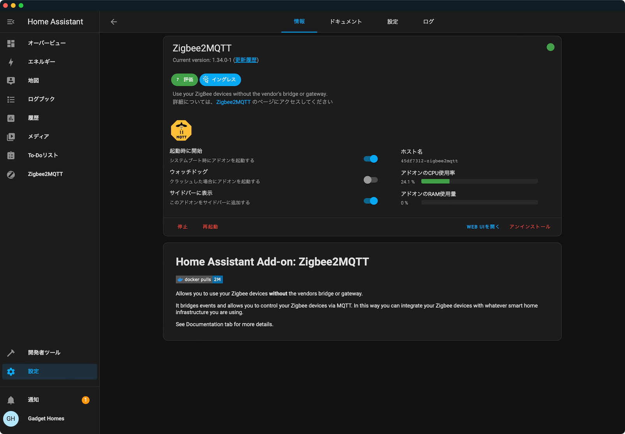
Task: Open the Zigbee2MQTT page link
Action: coord(233,102)
